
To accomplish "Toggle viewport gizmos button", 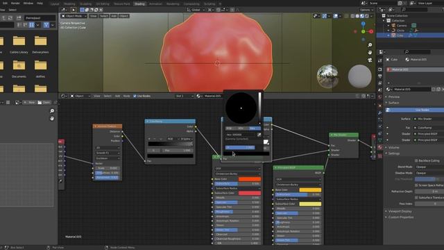I will pyautogui.click(x=325, y=16).
